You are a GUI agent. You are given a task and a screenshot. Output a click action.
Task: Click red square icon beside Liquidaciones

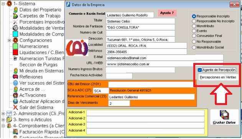click(x=15, y=52)
